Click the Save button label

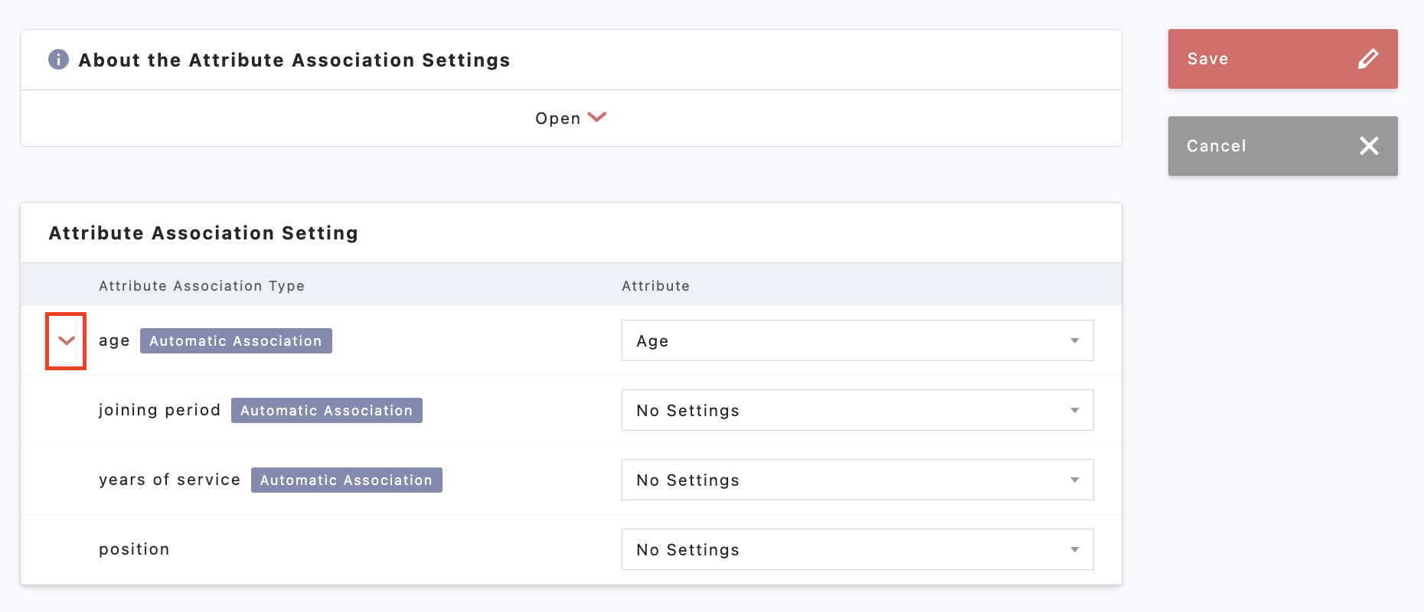click(x=1207, y=59)
